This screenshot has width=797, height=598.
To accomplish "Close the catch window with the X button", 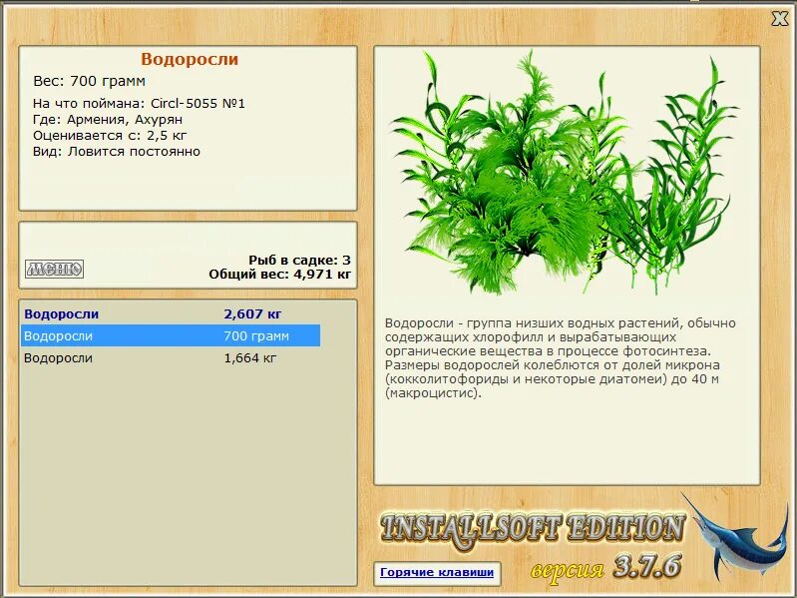I will coord(779,19).
